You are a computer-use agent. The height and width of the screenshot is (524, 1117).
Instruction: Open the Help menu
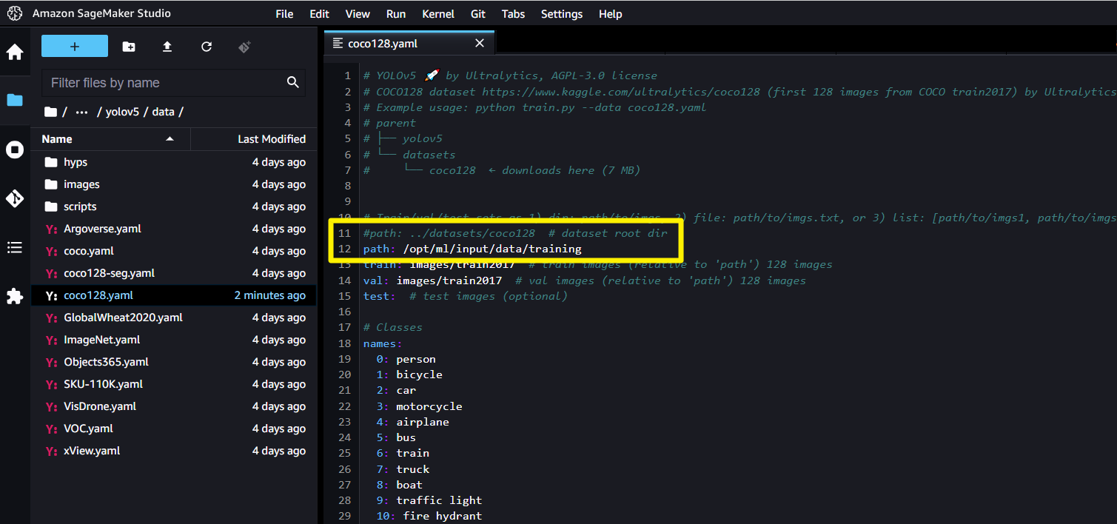click(611, 14)
